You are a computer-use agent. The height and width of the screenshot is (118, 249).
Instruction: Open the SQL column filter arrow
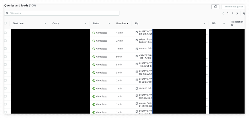(205, 23)
